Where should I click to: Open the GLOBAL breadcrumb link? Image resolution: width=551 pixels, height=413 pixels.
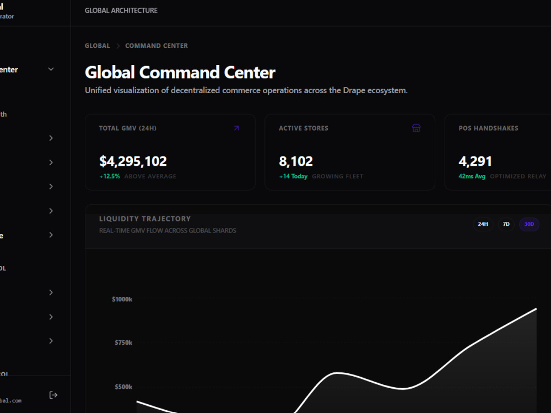tap(98, 46)
